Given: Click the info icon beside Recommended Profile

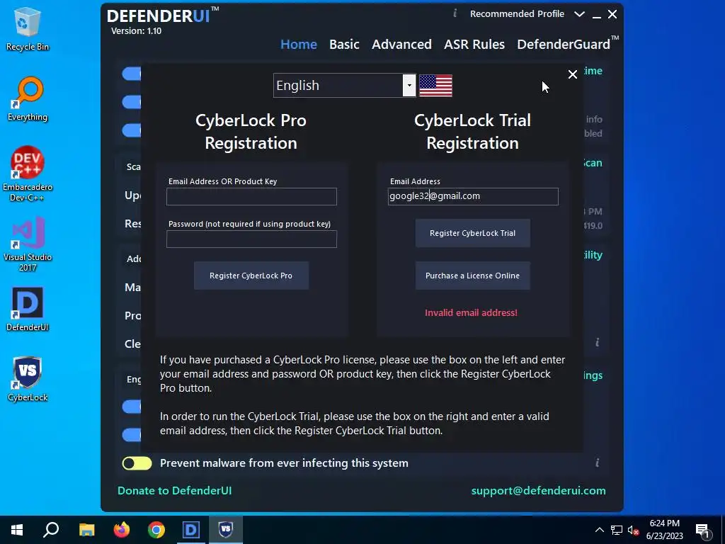Looking at the screenshot, I should 455,13.
